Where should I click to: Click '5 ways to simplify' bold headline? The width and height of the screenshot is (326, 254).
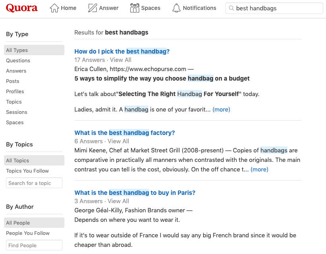pyautogui.click(x=162, y=79)
